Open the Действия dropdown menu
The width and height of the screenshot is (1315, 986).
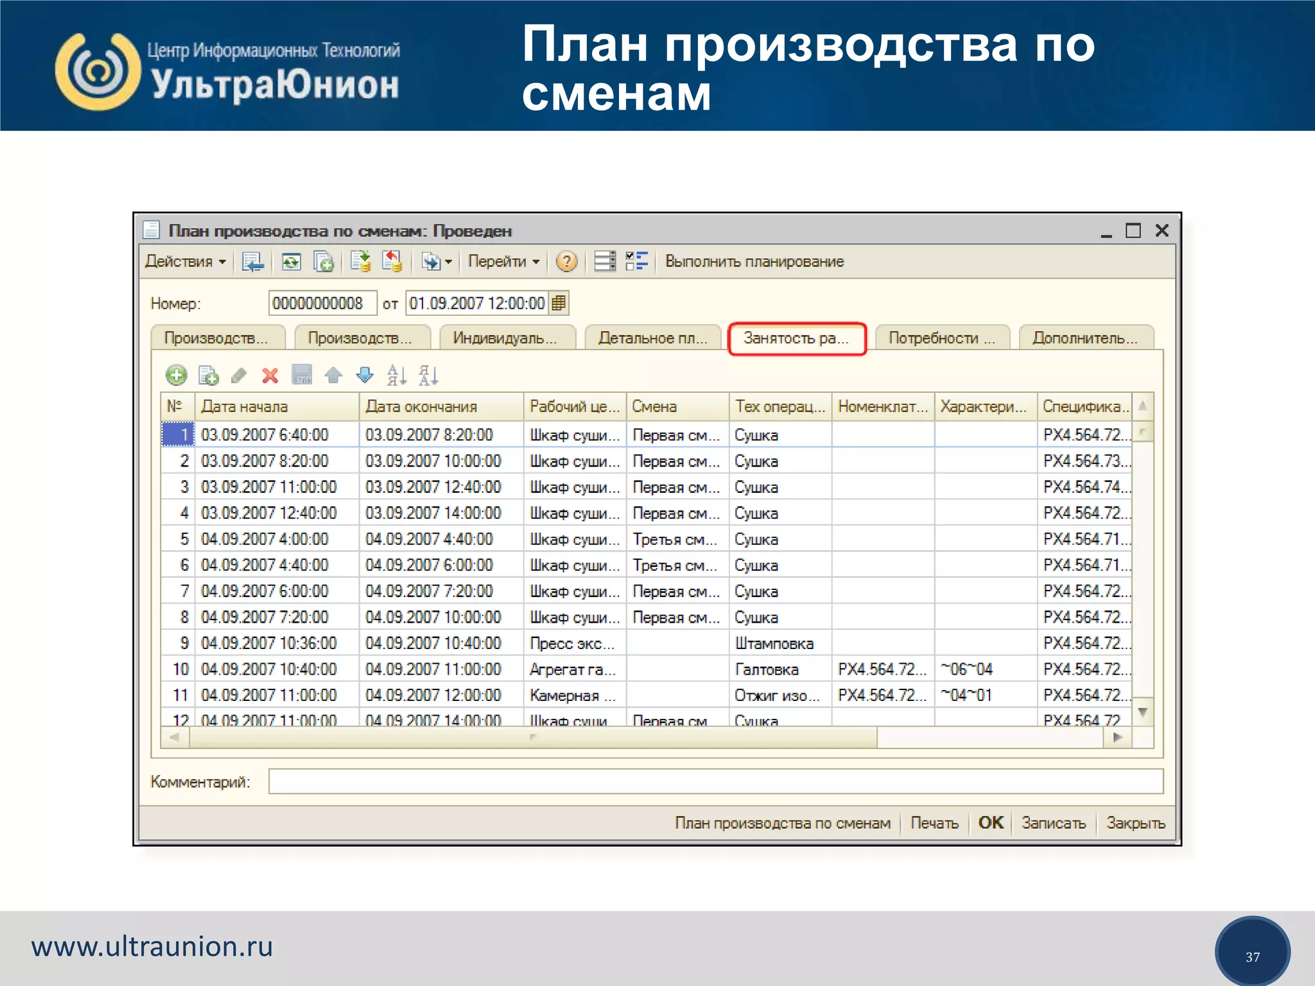point(185,261)
